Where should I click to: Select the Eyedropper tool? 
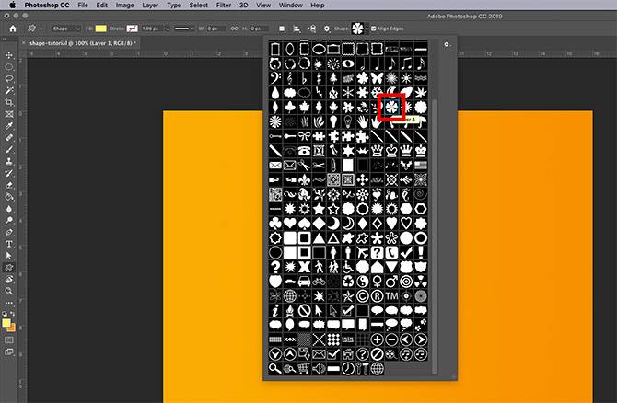coord(8,126)
